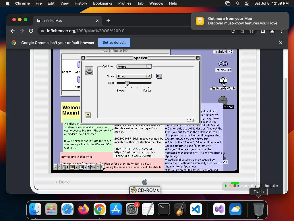This screenshot has width=294, height=221.
Task: Open the Edit menu
Action: tap(51, 3)
